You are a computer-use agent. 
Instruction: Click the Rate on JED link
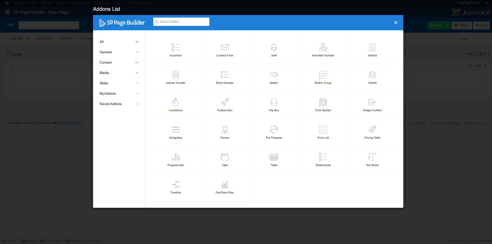[x=475, y=123]
